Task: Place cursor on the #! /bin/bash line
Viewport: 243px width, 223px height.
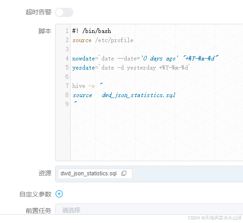Action: [x=92, y=31]
